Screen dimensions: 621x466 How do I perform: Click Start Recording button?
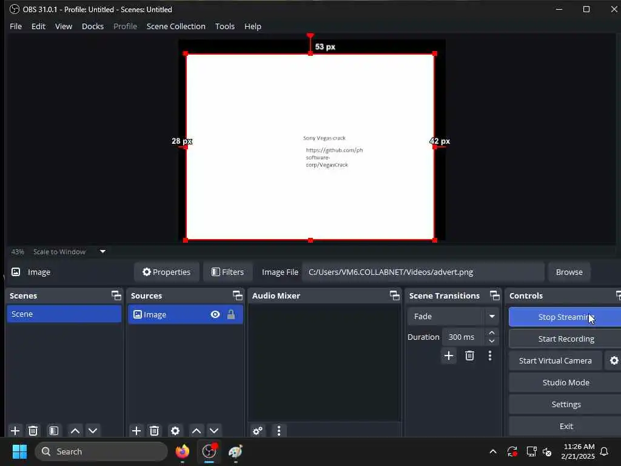566,339
